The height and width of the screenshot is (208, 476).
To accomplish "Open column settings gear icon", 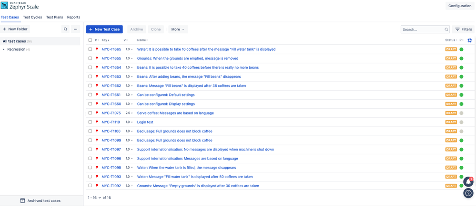I will (470, 40).
